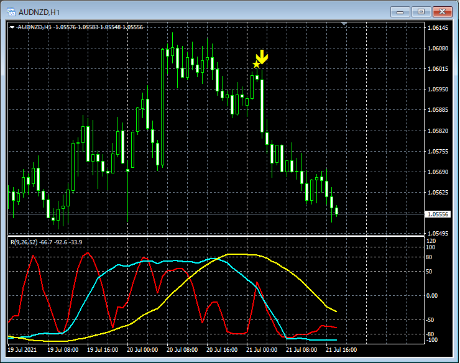
Task: Click the 21 Jul 00:00 time label
Action: point(262,350)
